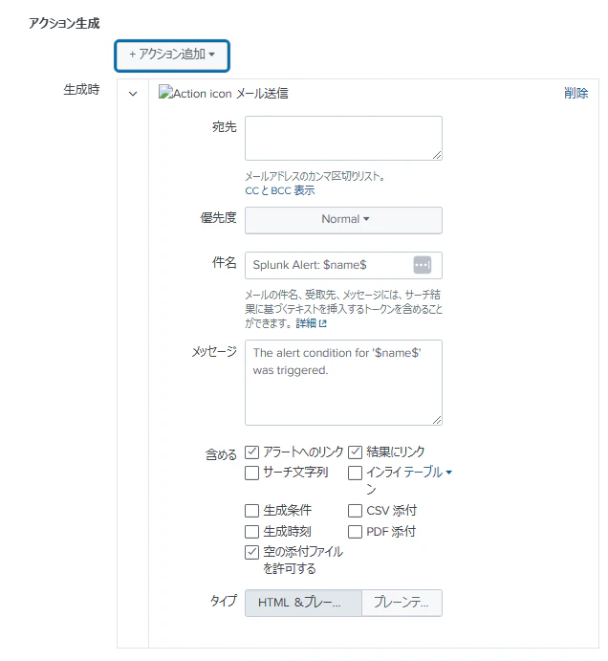Image resolution: width=608 pixels, height=661 pixels.
Task: Enable CSV 添付 checkbox
Action: click(355, 511)
